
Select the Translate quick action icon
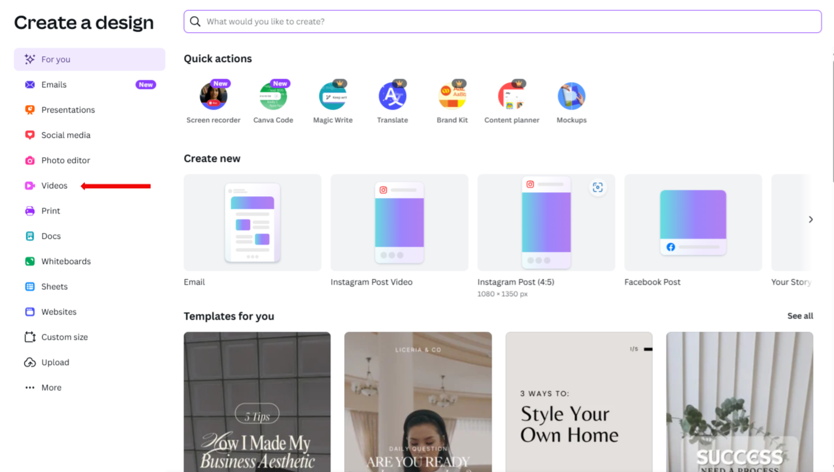coord(392,96)
